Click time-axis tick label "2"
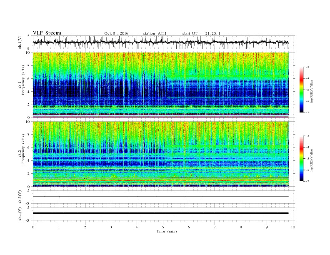Image resolution: width=330 pixels, height=255 pixels. click(85, 227)
